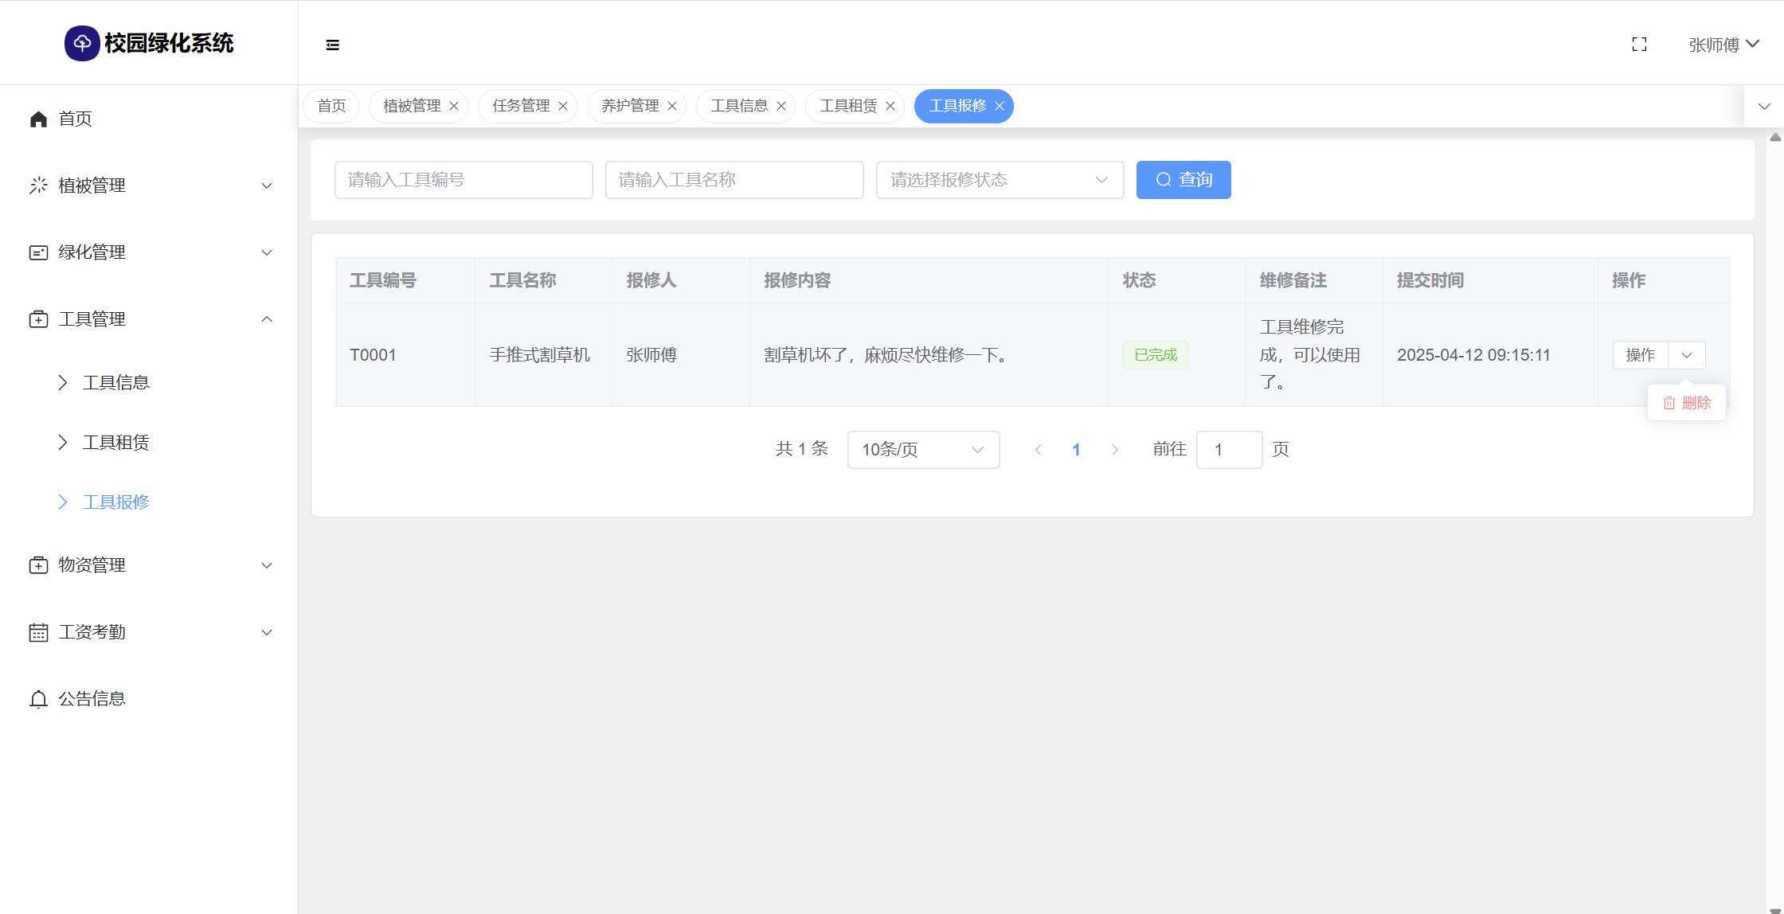Click the tool number input field

(464, 180)
